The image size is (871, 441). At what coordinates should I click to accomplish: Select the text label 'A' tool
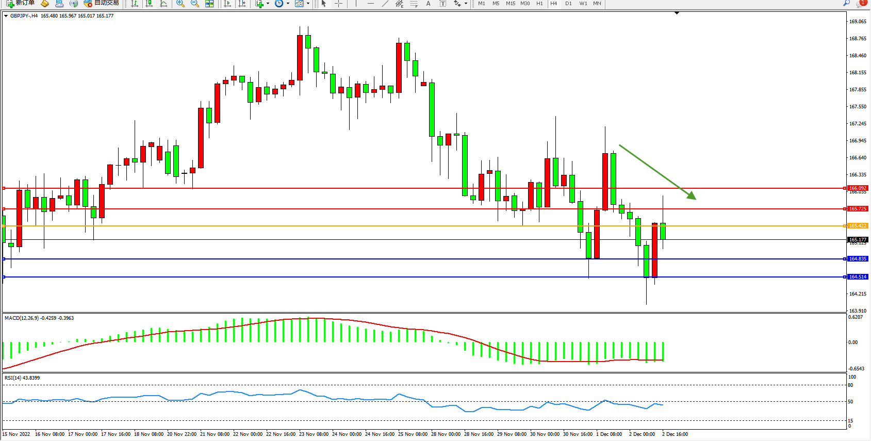click(x=428, y=4)
